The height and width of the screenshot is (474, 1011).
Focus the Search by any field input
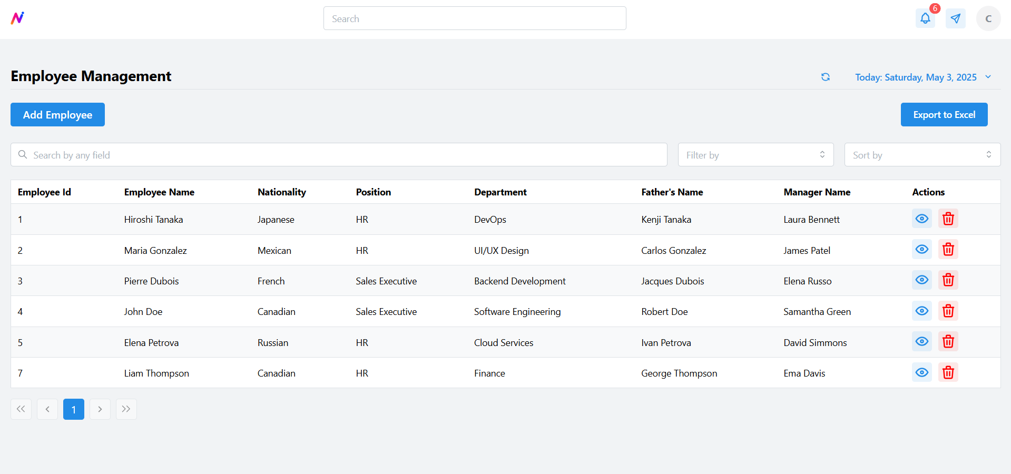pos(339,155)
